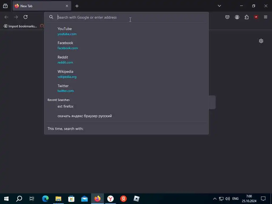This screenshot has height=204, width=272.
Task: Open the uBlock Origin extension icon
Action: pos(256,17)
